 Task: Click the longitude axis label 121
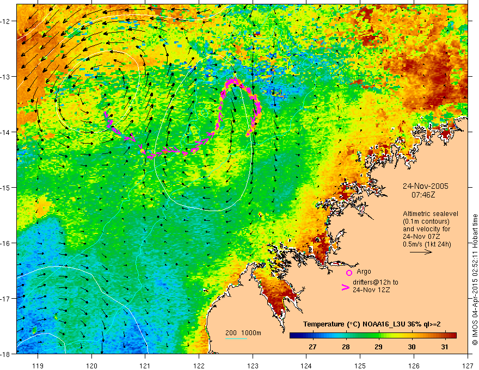(145, 366)
